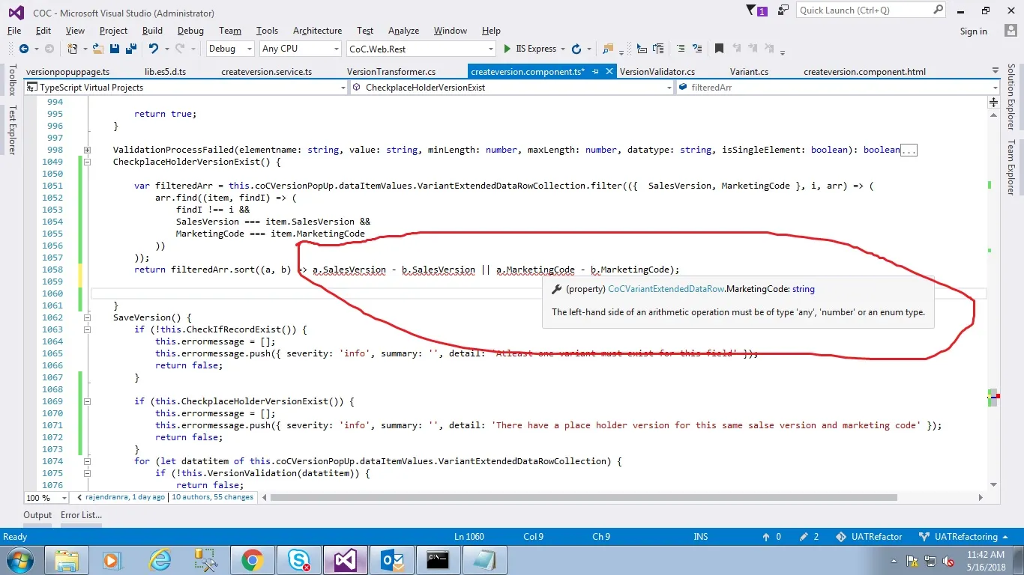Open Outlook from the taskbar
Screen dimensions: 1024x575
[x=392, y=560]
